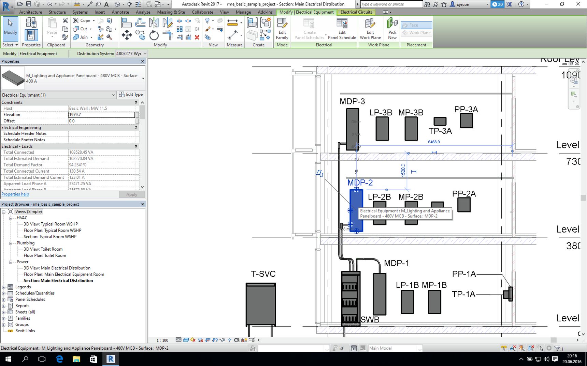
Task: Click the Type a keyword search box
Action: pos(391,4)
